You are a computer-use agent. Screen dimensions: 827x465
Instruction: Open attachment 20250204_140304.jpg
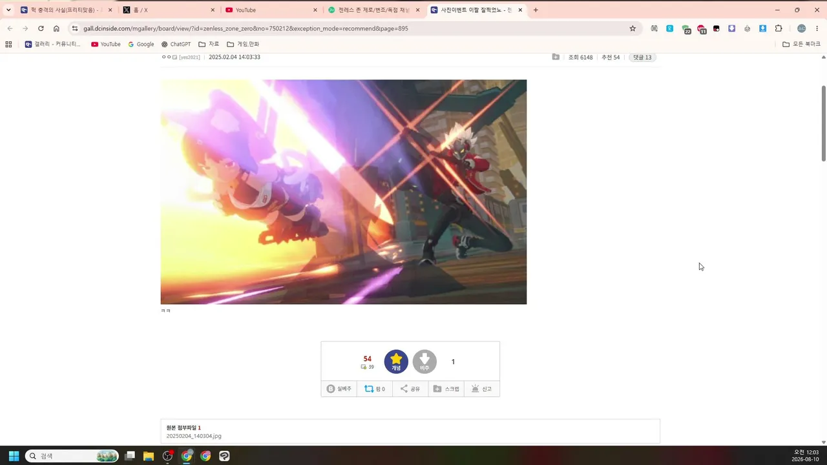pos(194,436)
